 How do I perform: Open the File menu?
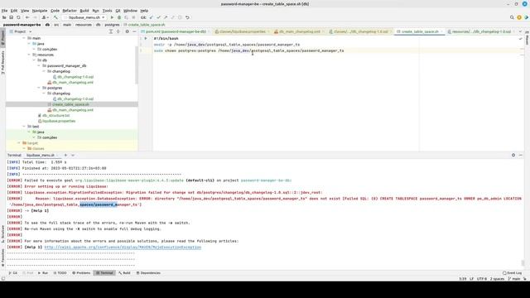point(4,11)
